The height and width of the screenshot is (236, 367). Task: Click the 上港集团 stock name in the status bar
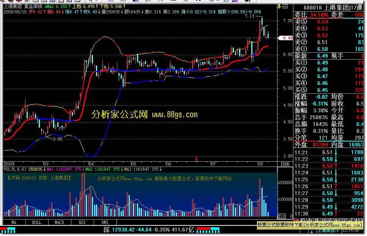[x=328, y=231]
